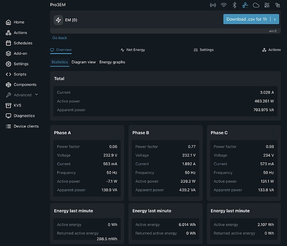Open Device clients in sidebar

pos(22,126)
